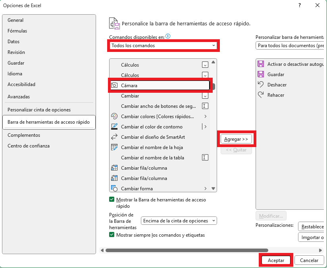This screenshot has height=268, width=327.
Task: Select Cambiar ancho de botones de seg... row
Action: point(160,106)
